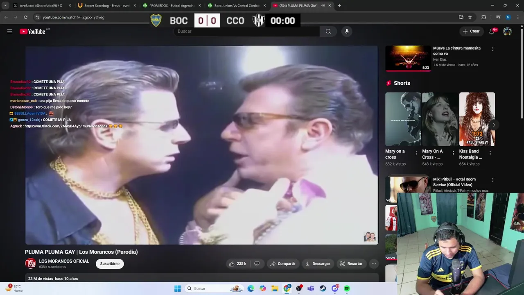Open the YouTube hamburger guide menu
524x295 pixels.
(10, 32)
